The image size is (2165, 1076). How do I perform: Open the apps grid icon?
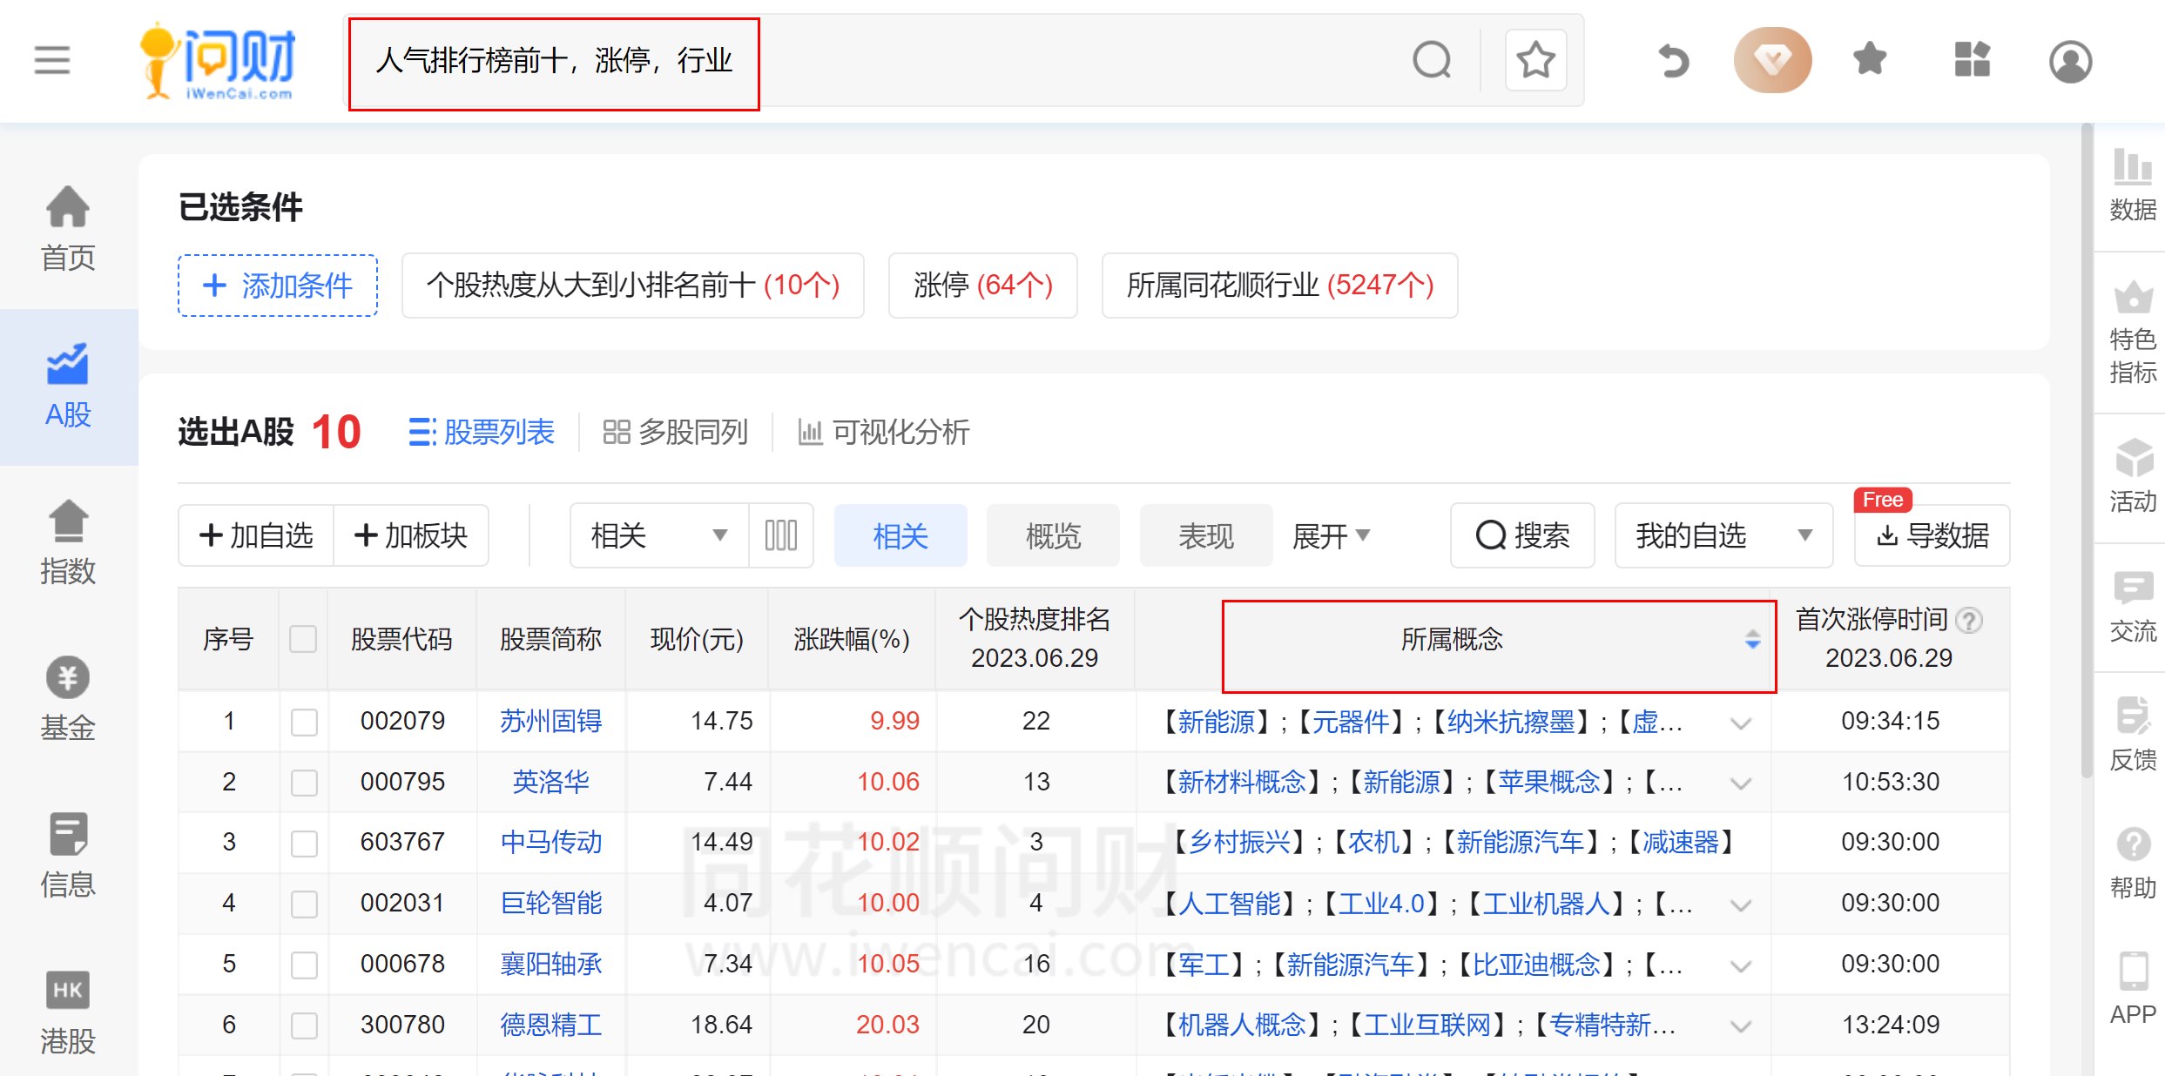(1972, 59)
